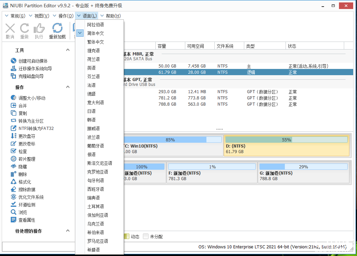The image size is (357, 256).
Task: Collapse the 工具 panel section
Action: pos(68,50)
